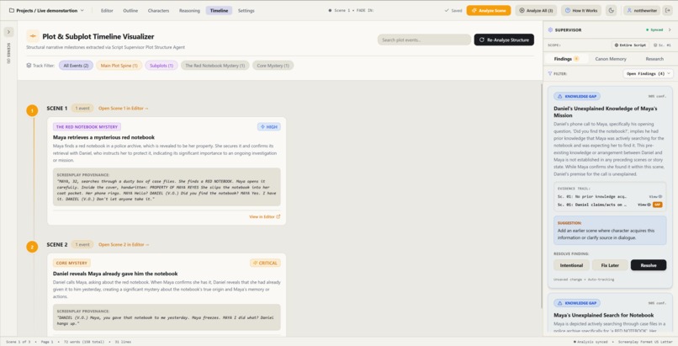Click the 1 event badge for Scene 2
The width and height of the screenshot is (678, 346).
coord(82,244)
